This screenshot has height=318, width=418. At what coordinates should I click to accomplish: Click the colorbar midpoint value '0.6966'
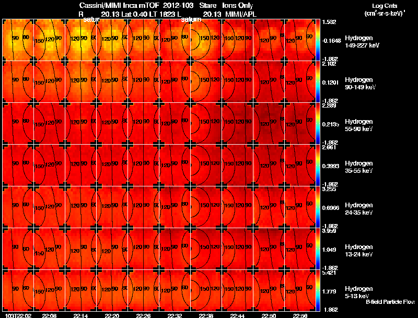(x=331, y=208)
